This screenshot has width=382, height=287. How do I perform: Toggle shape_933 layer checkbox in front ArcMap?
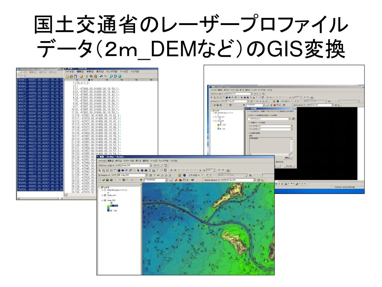pyautogui.click(x=105, y=200)
